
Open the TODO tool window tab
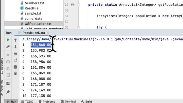27,102
